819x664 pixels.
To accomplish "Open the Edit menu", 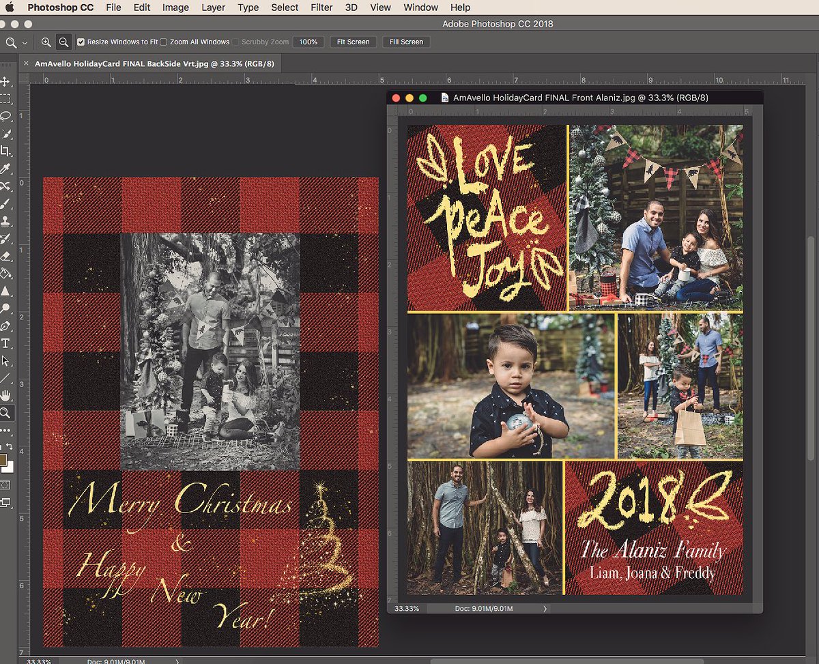I will (x=142, y=8).
